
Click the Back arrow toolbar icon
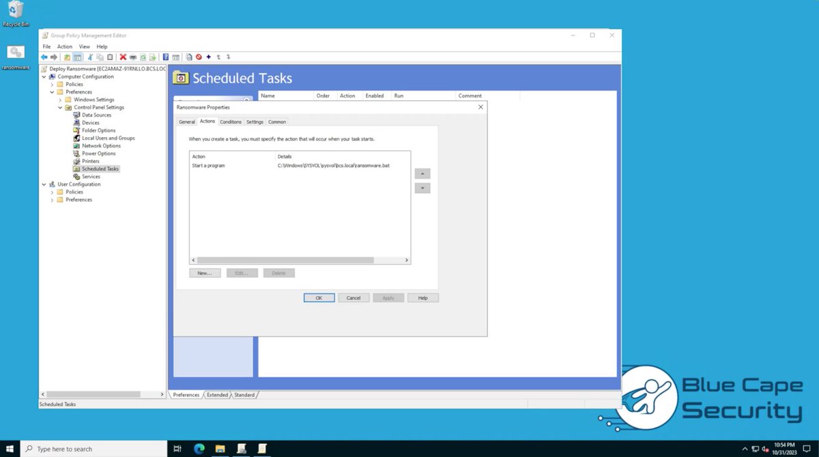[x=44, y=57]
